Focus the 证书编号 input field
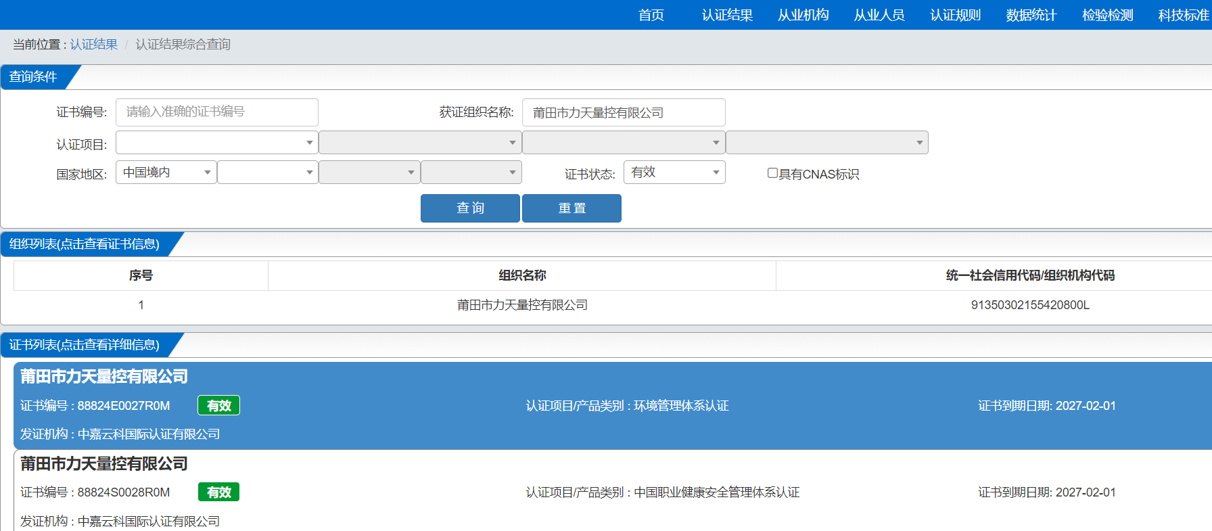This screenshot has height=531, width=1212. point(217,112)
